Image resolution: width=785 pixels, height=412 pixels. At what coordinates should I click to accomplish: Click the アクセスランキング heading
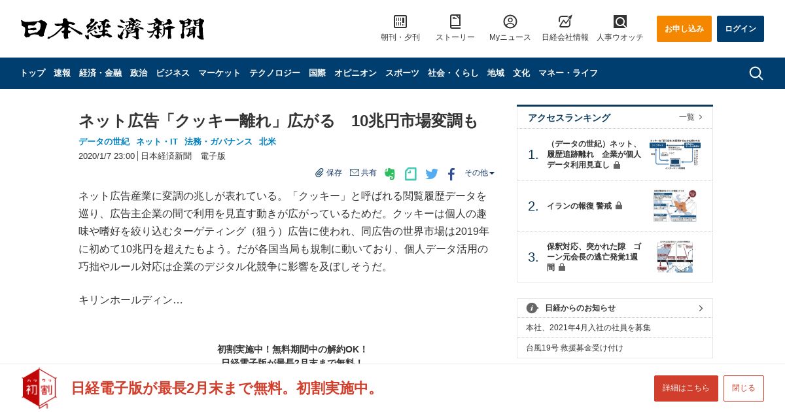569,118
